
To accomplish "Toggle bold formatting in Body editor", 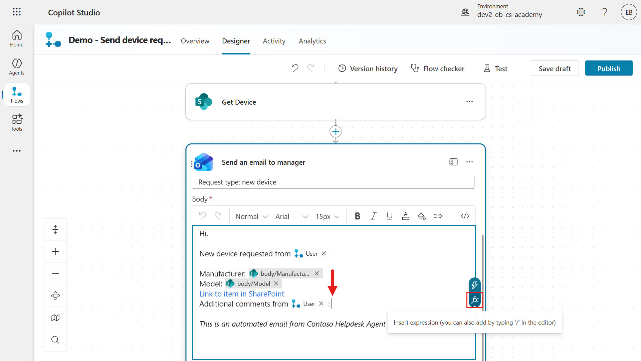I will point(357,216).
